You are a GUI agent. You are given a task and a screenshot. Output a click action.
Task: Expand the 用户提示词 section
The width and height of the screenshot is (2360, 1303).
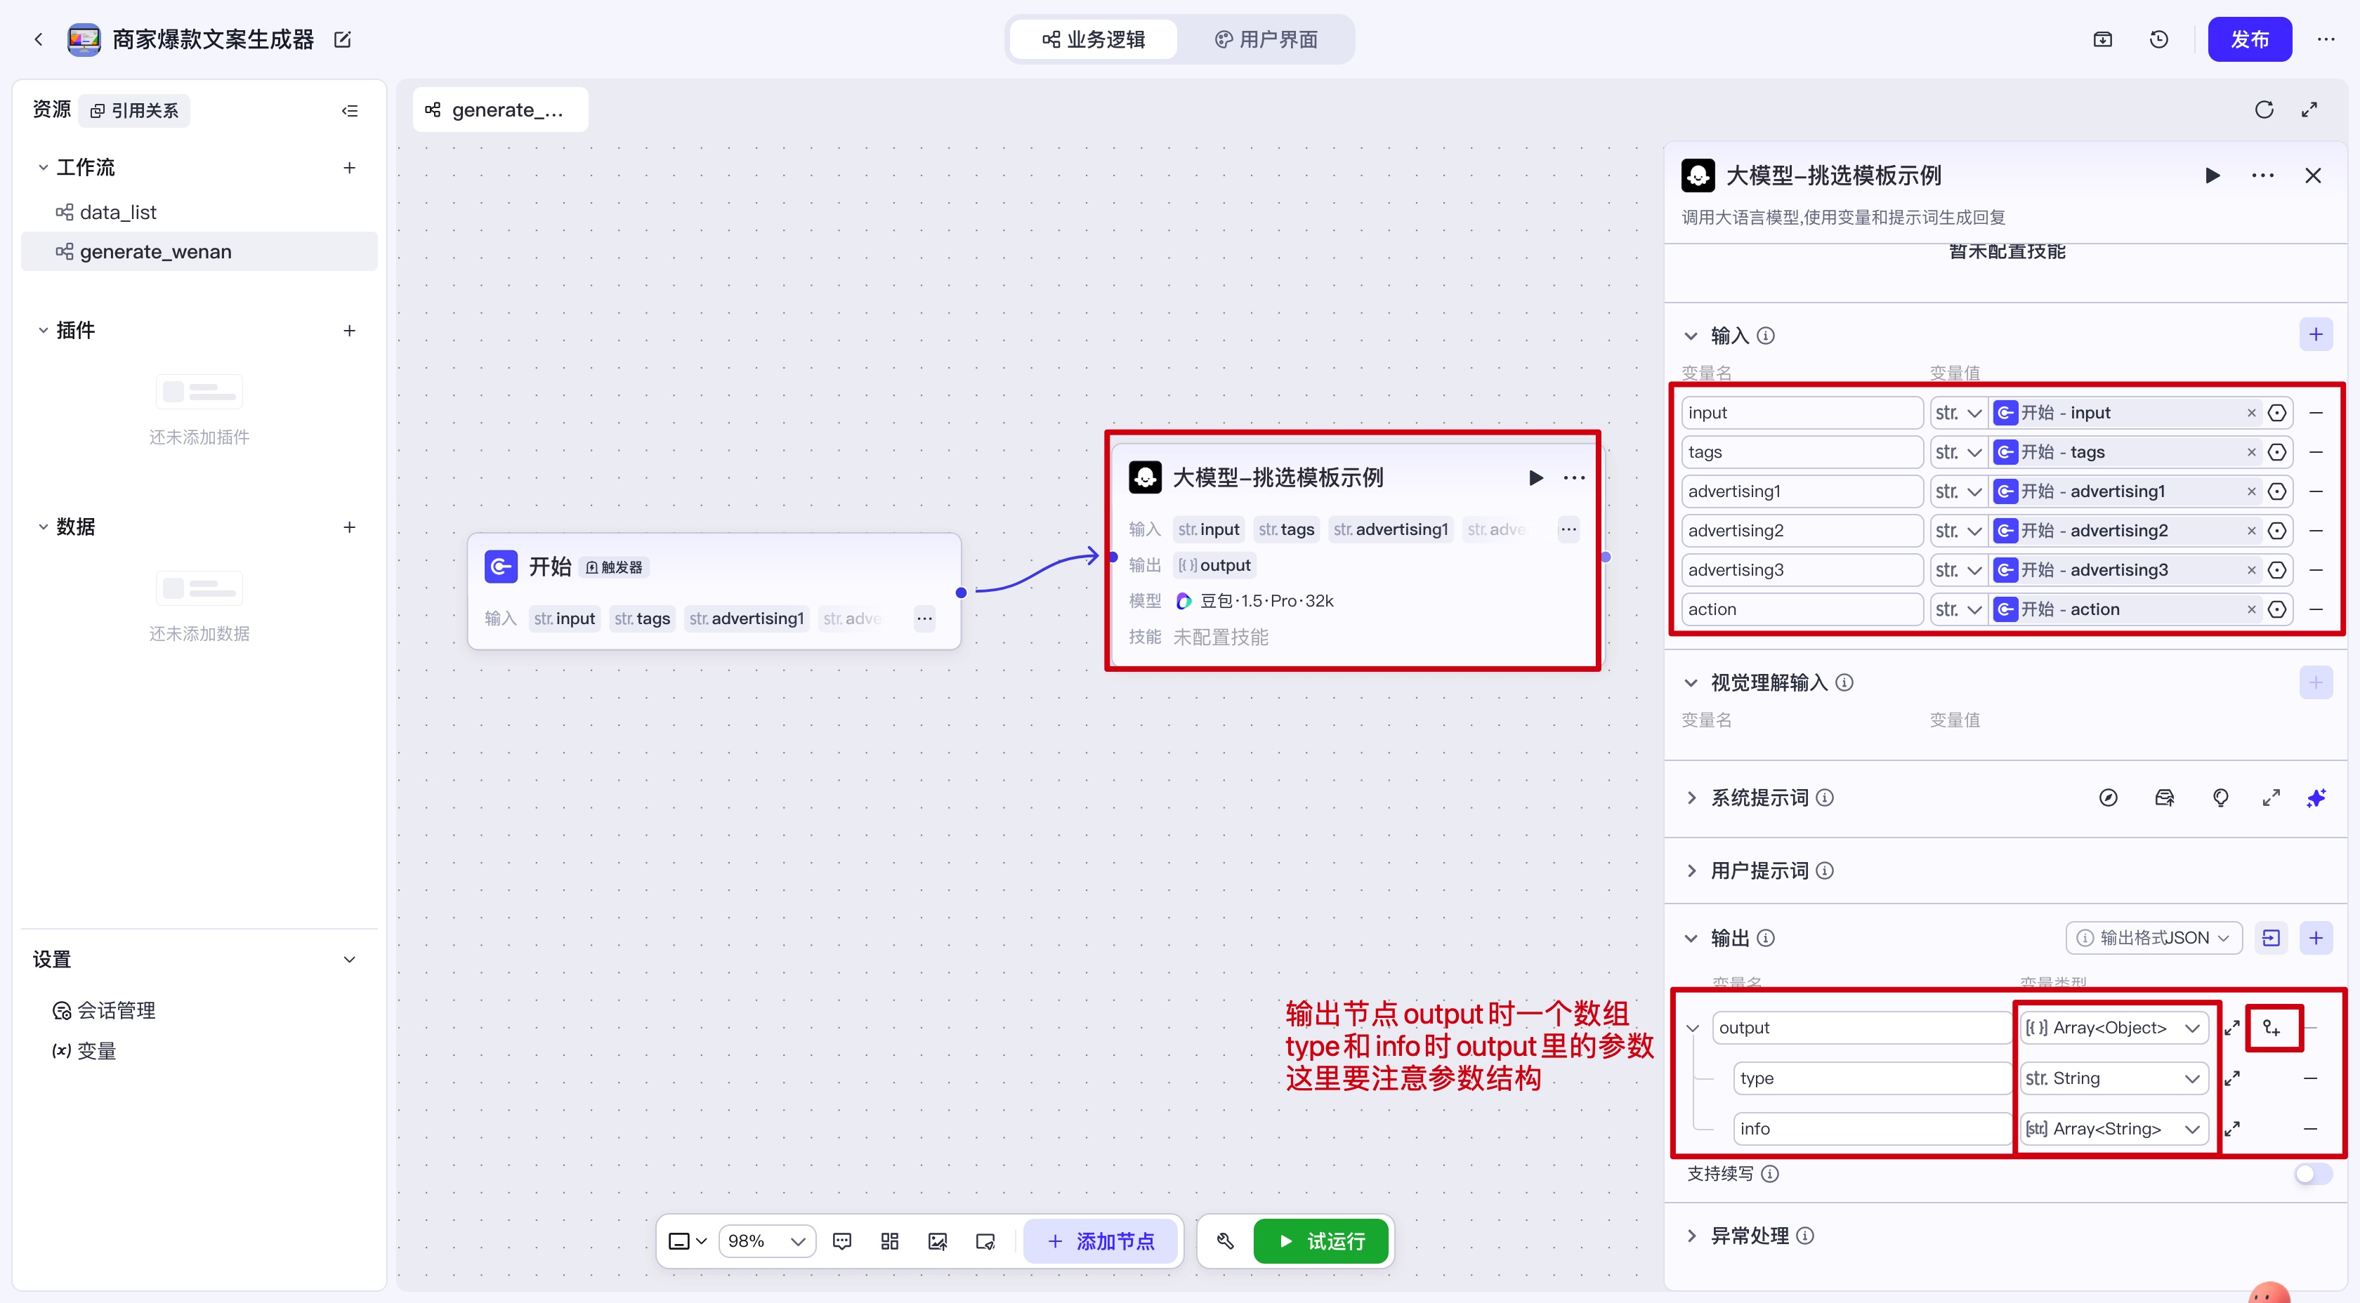(1759, 870)
